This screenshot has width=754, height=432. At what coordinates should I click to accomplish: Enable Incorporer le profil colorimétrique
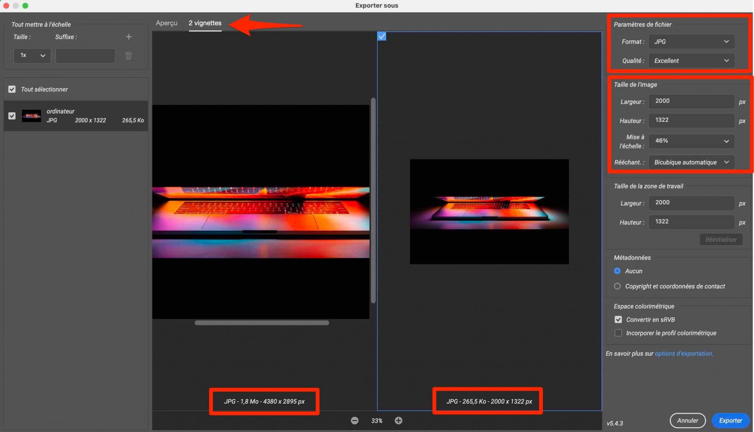pos(619,333)
